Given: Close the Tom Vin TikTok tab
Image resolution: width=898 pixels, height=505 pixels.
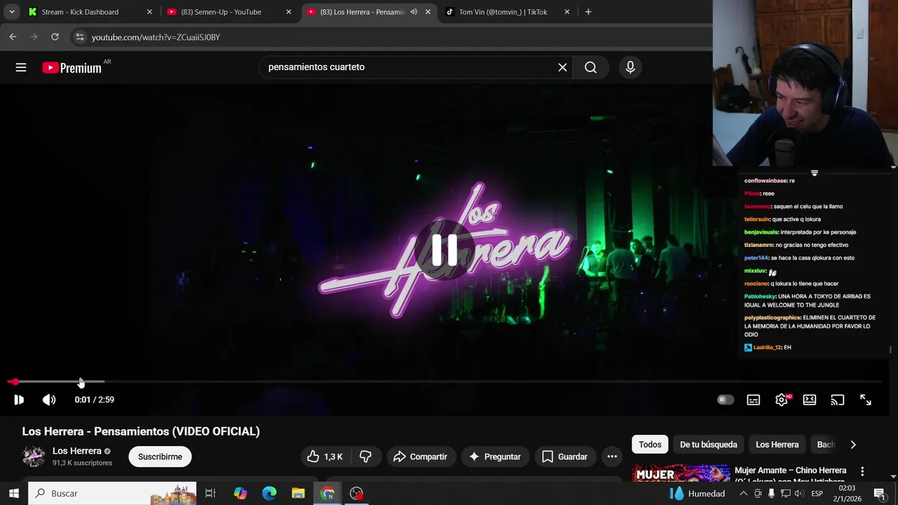Looking at the screenshot, I should [x=567, y=12].
